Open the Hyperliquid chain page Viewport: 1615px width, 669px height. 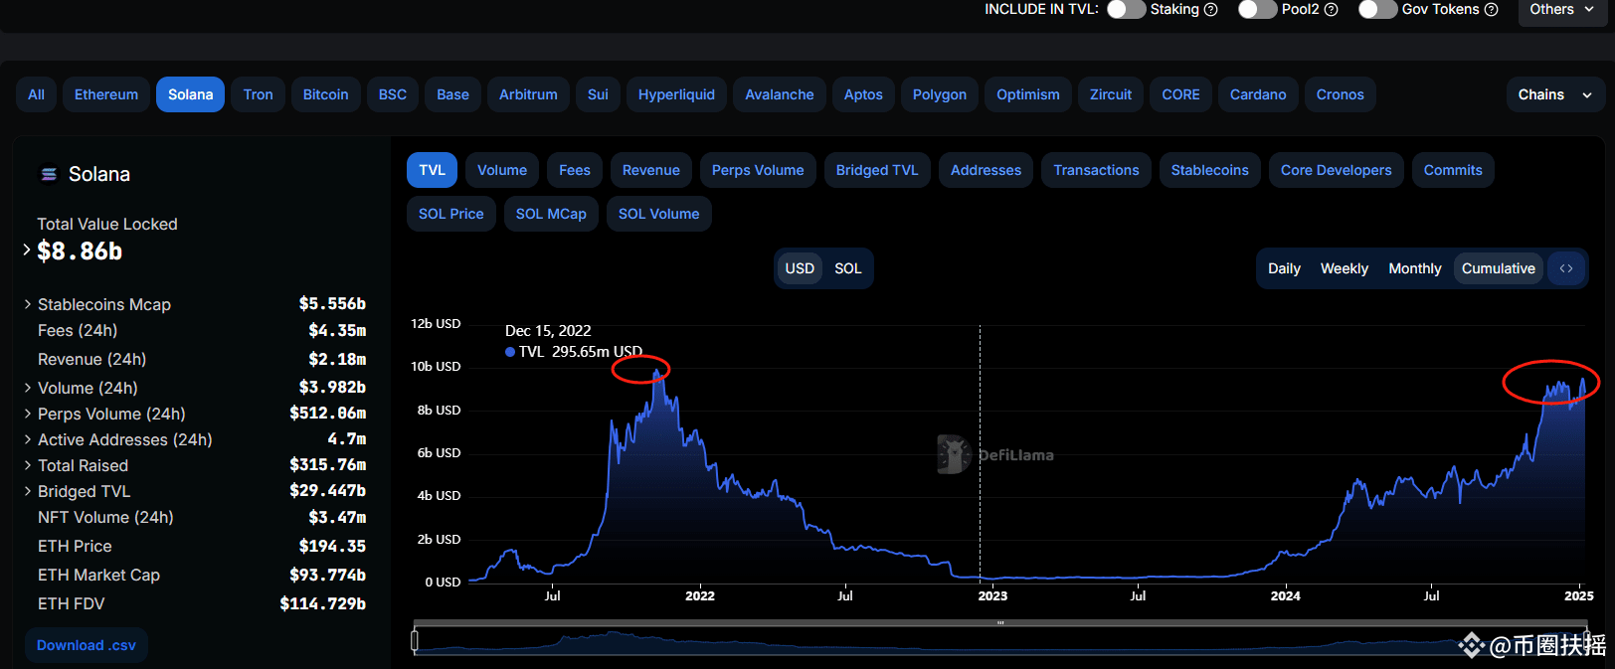pos(676,94)
